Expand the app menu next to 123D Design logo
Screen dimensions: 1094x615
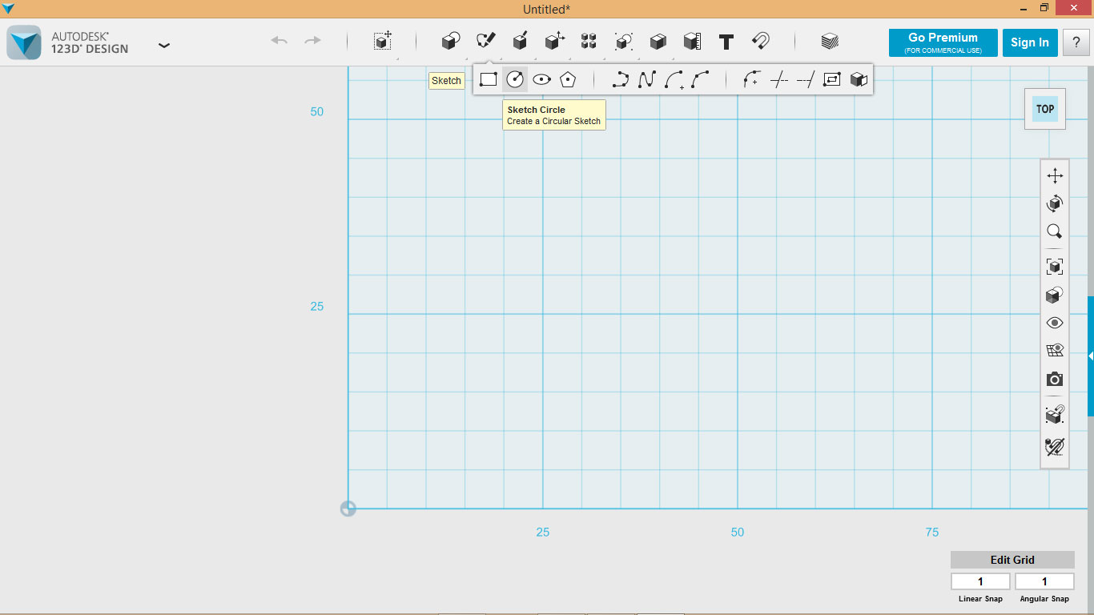pos(163,46)
